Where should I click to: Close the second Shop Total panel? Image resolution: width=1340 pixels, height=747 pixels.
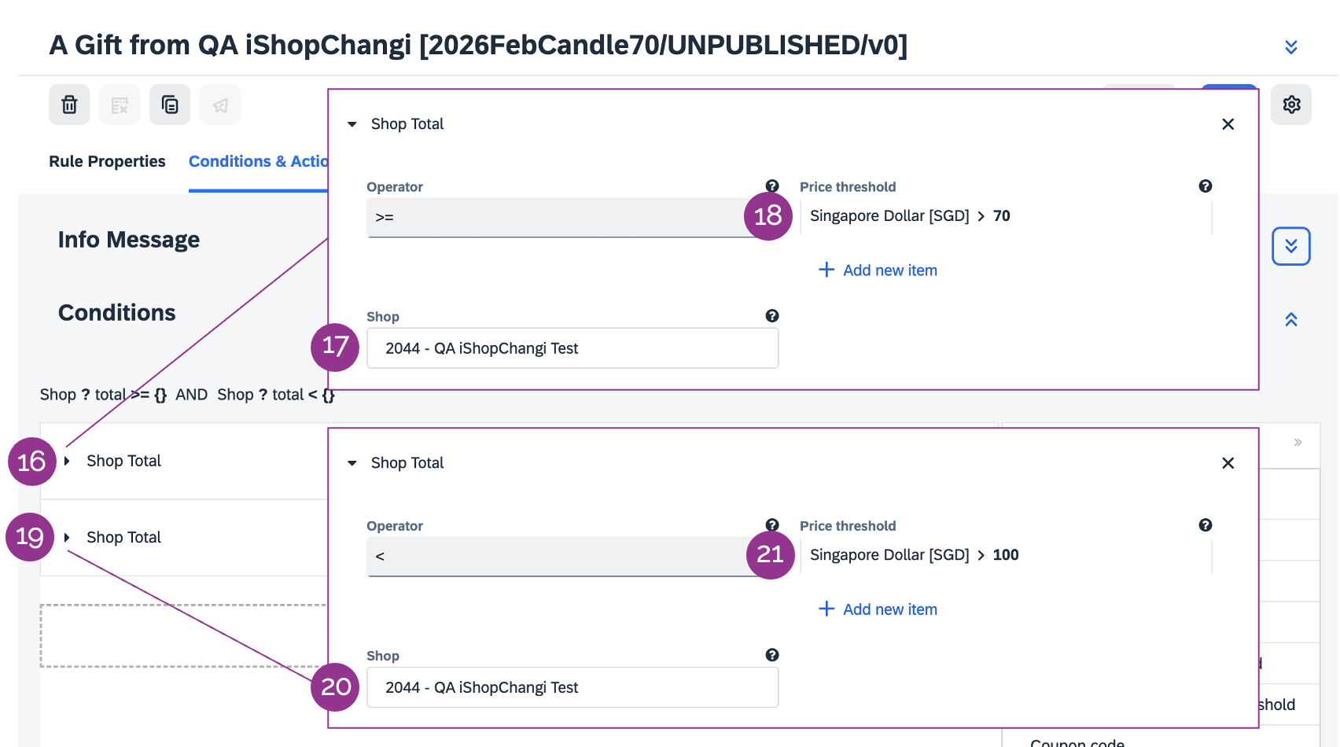click(x=1228, y=463)
